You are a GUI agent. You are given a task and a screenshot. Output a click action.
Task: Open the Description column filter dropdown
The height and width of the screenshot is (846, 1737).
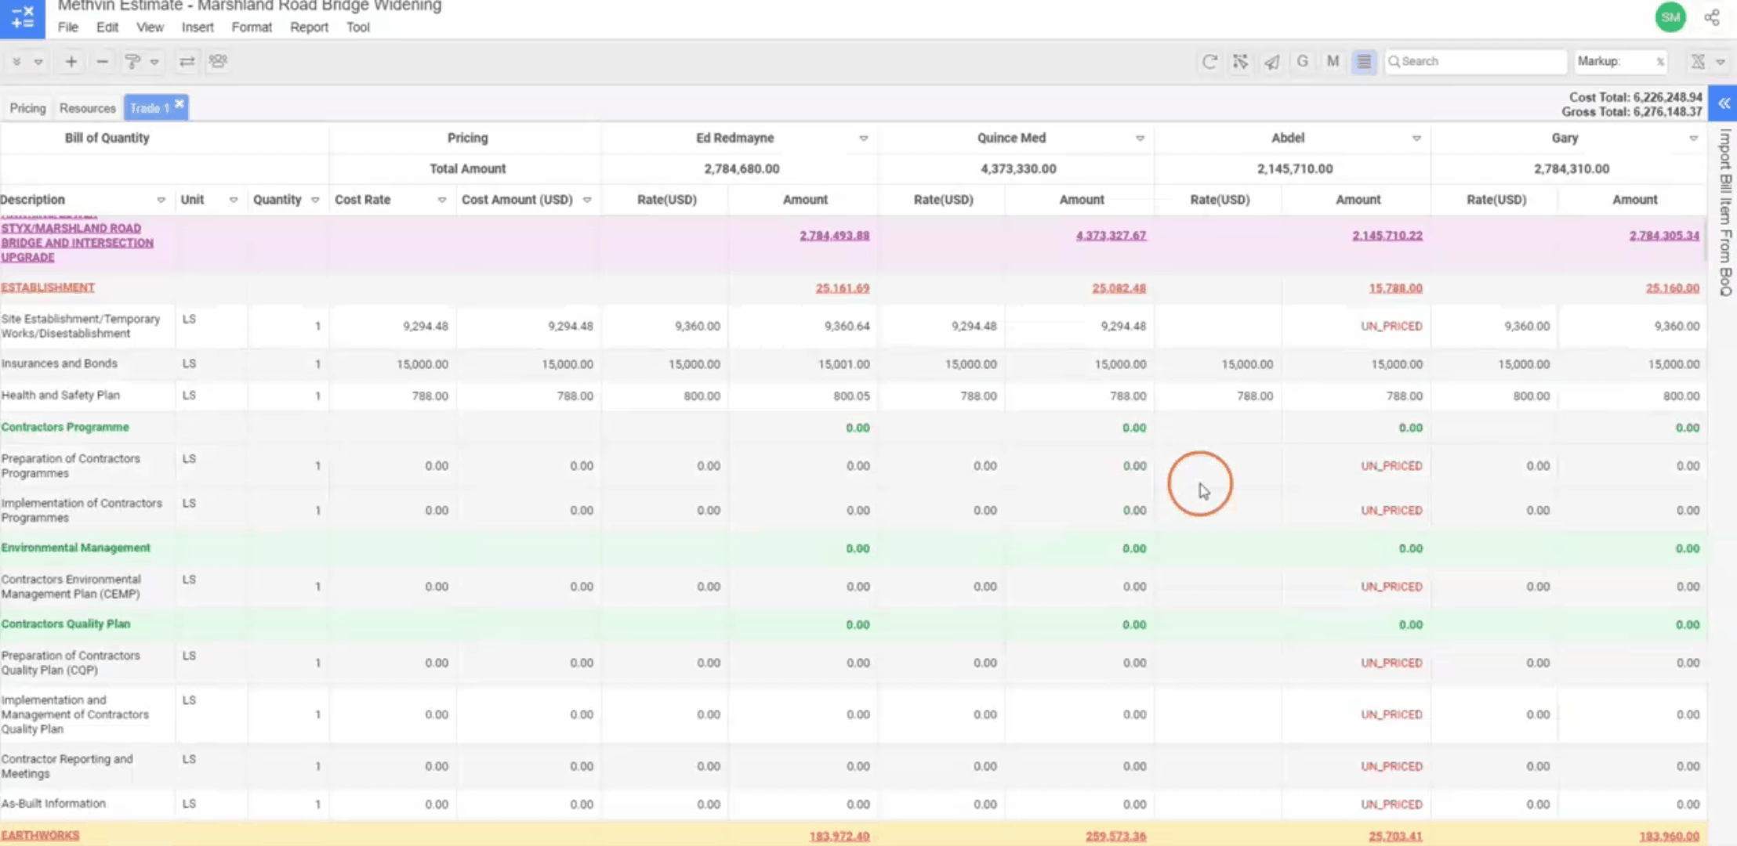[x=161, y=200]
